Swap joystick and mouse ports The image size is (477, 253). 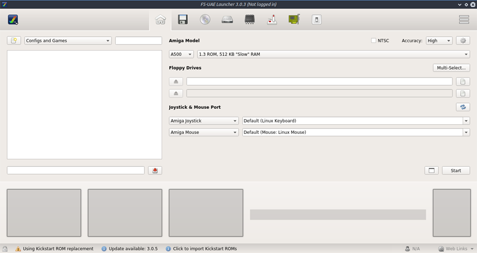463,107
